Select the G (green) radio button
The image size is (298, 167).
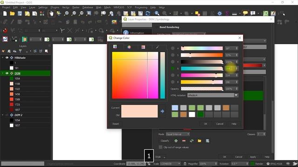(173, 75)
